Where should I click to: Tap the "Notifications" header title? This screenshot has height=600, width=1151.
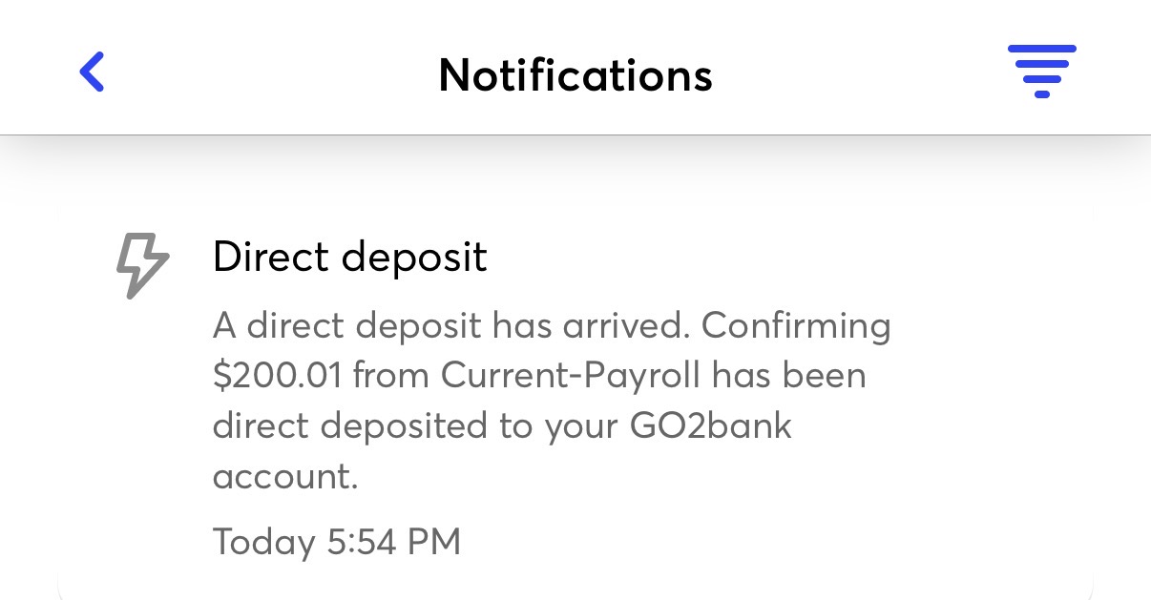[x=575, y=74]
